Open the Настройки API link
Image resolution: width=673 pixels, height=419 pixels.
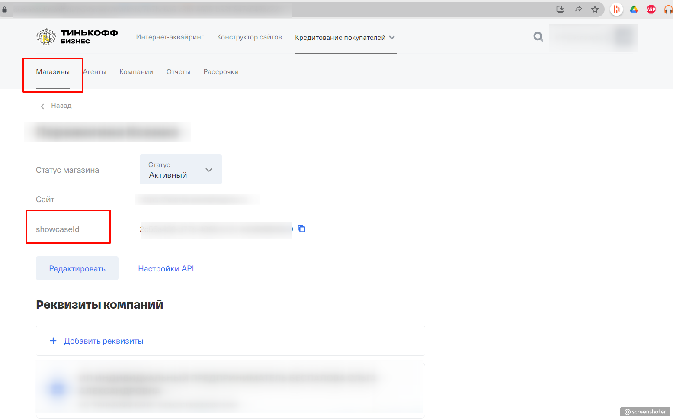click(166, 269)
